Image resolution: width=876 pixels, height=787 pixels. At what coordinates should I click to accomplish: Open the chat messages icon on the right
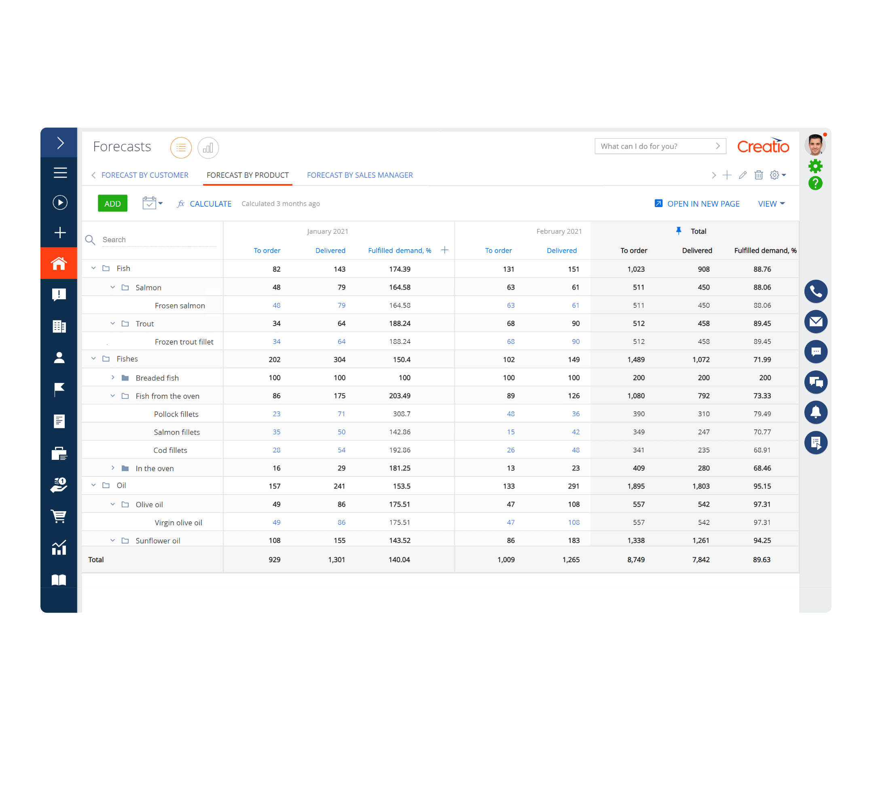(x=816, y=352)
